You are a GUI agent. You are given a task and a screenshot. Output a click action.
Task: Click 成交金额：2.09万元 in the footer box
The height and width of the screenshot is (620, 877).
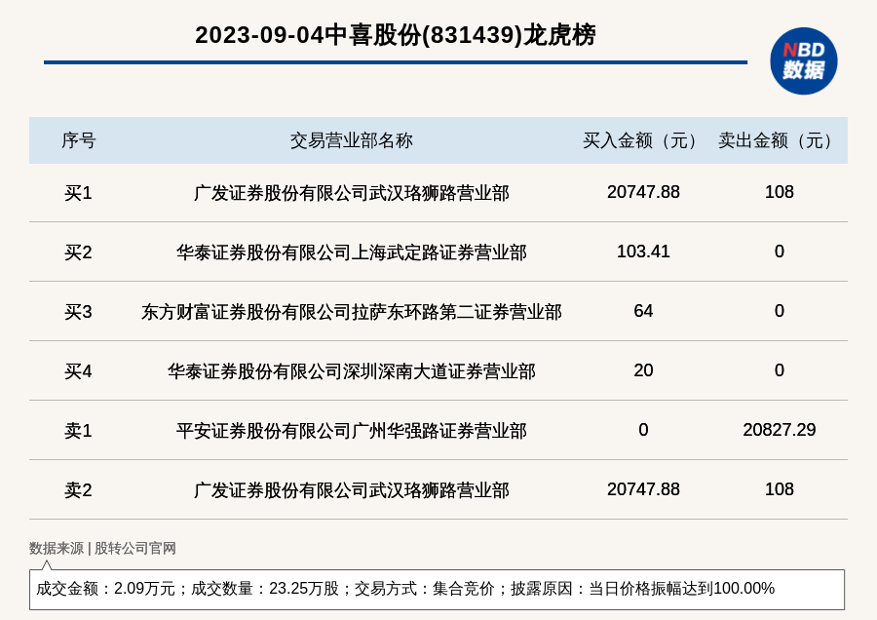105,588
